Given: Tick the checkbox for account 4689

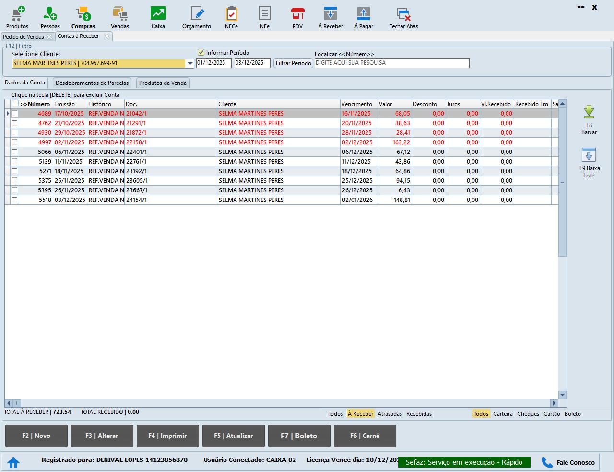Looking at the screenshot, I should coord(15,114).
